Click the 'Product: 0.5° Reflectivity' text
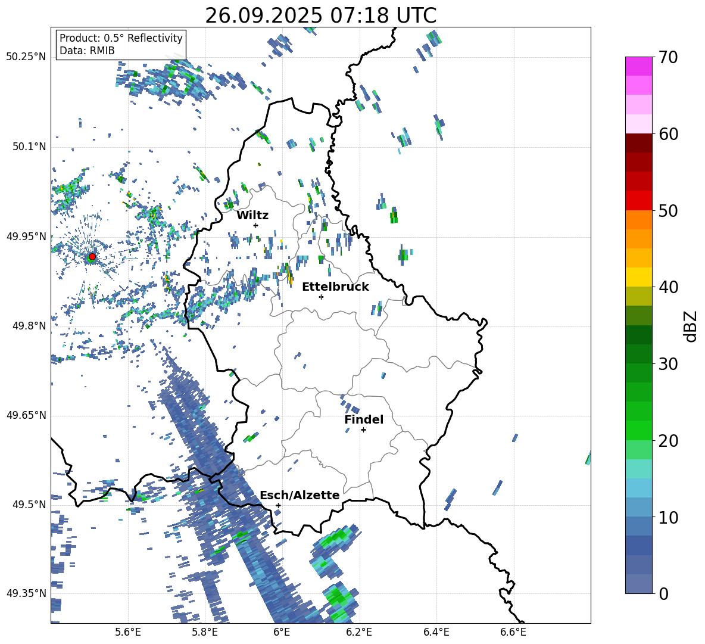This screenshot has width=705, height=644. 121,38
